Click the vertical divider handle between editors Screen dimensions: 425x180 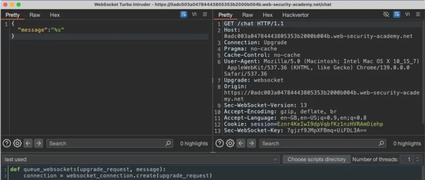213,80
